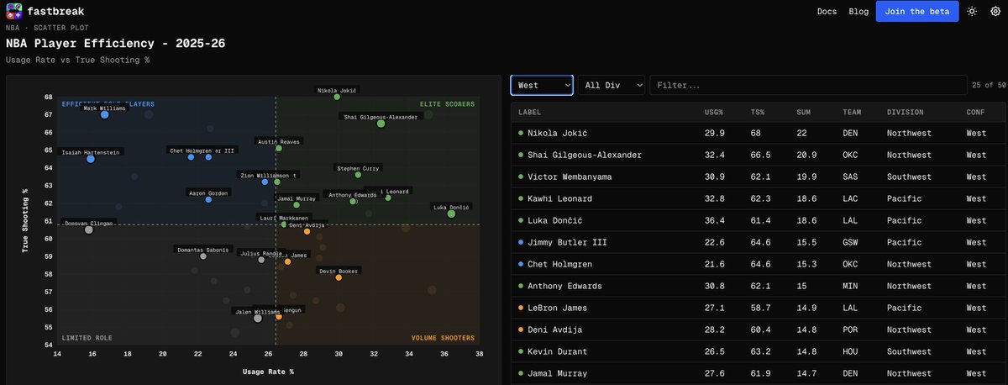Open the Blog link
This screenshot has width=1008, height=385.
pos(858,12)
